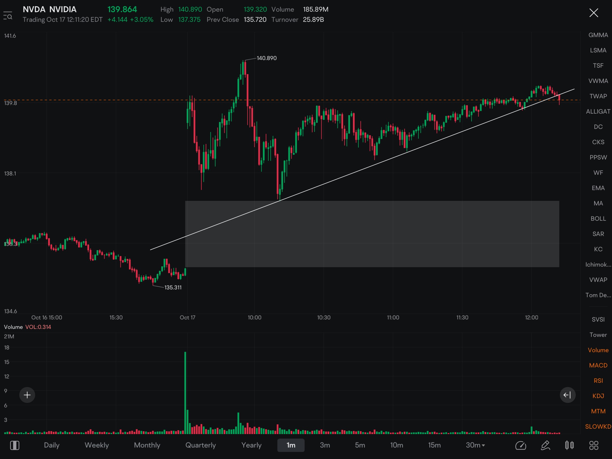The image size is (612, 459).
Task: Enable the LSMA indicator
Action: coord(598,50)
